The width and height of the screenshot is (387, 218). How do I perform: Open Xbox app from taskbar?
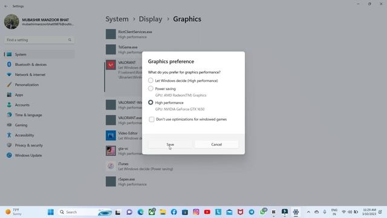coord(152,212)
